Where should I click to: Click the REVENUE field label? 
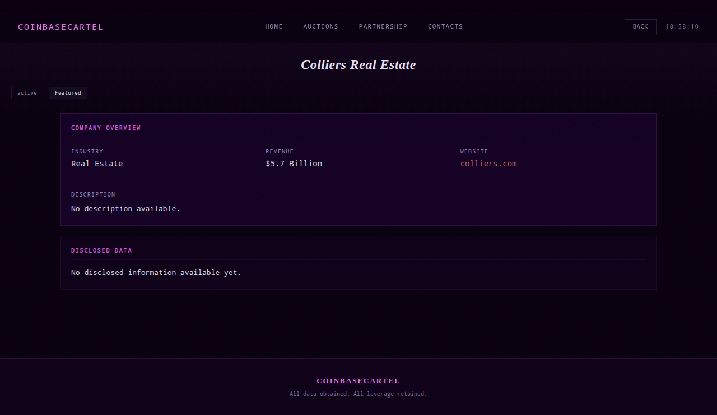280,151
